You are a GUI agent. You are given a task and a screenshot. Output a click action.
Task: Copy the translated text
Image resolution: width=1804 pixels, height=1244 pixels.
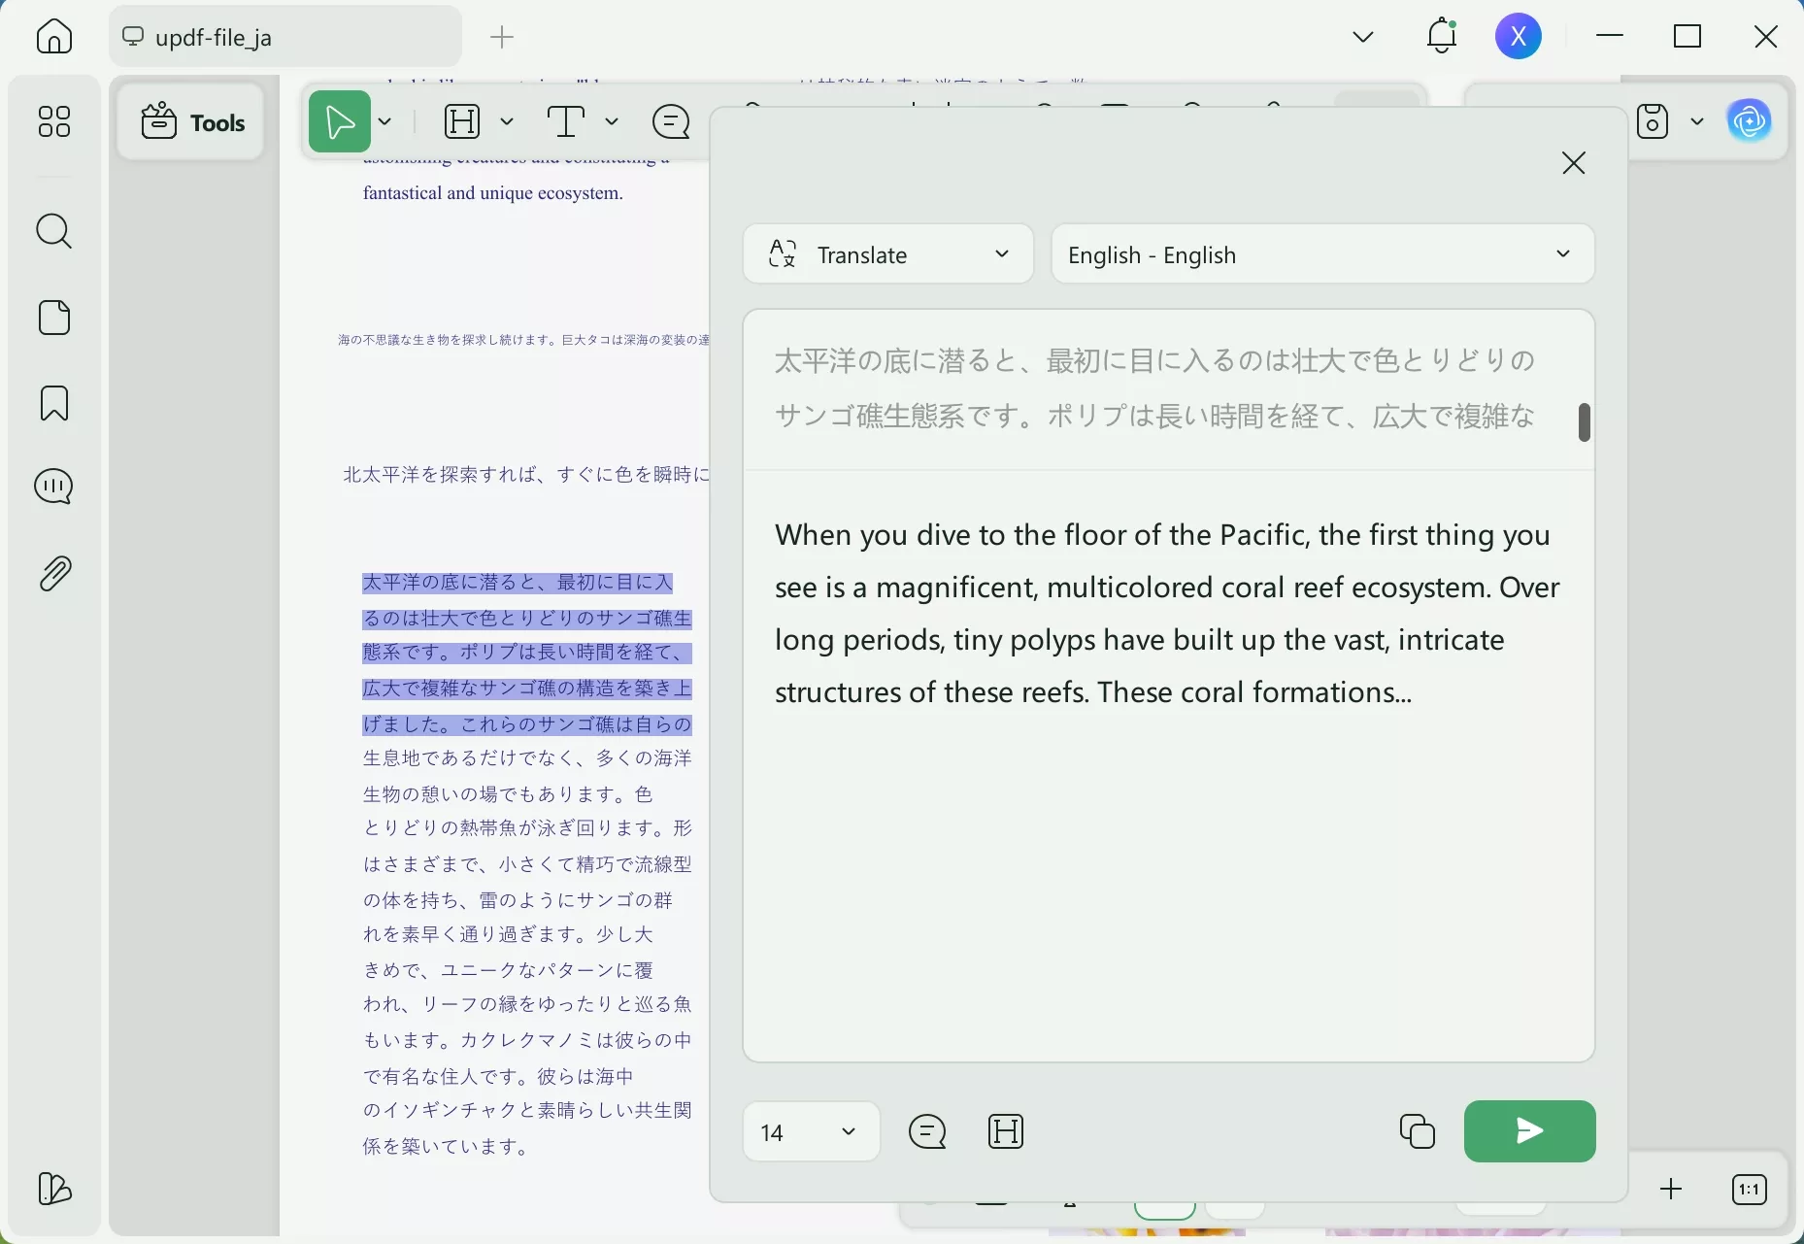tap(1418, 1131)
